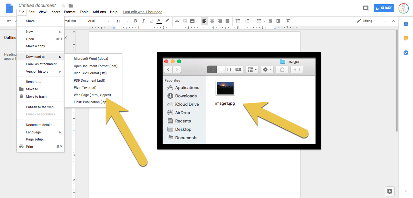Toggle italic formatting

143,21
